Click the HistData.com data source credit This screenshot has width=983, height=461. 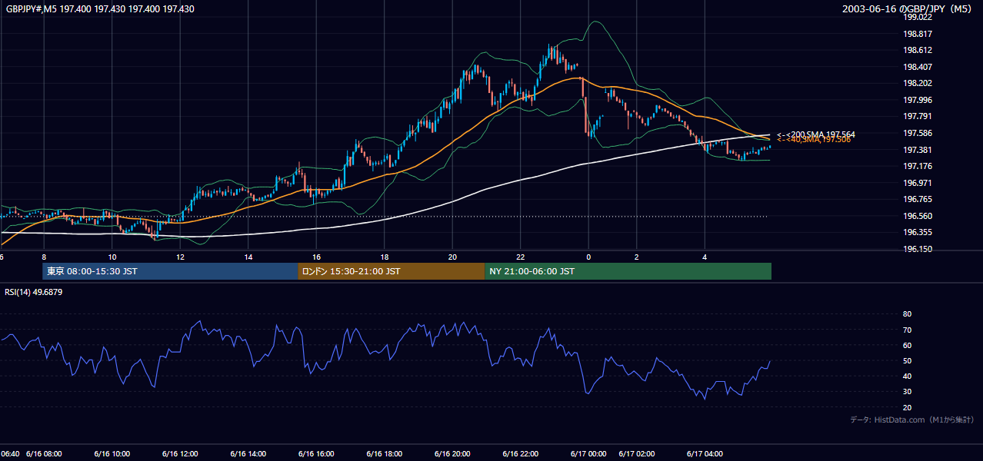click(x=912, y=420)
